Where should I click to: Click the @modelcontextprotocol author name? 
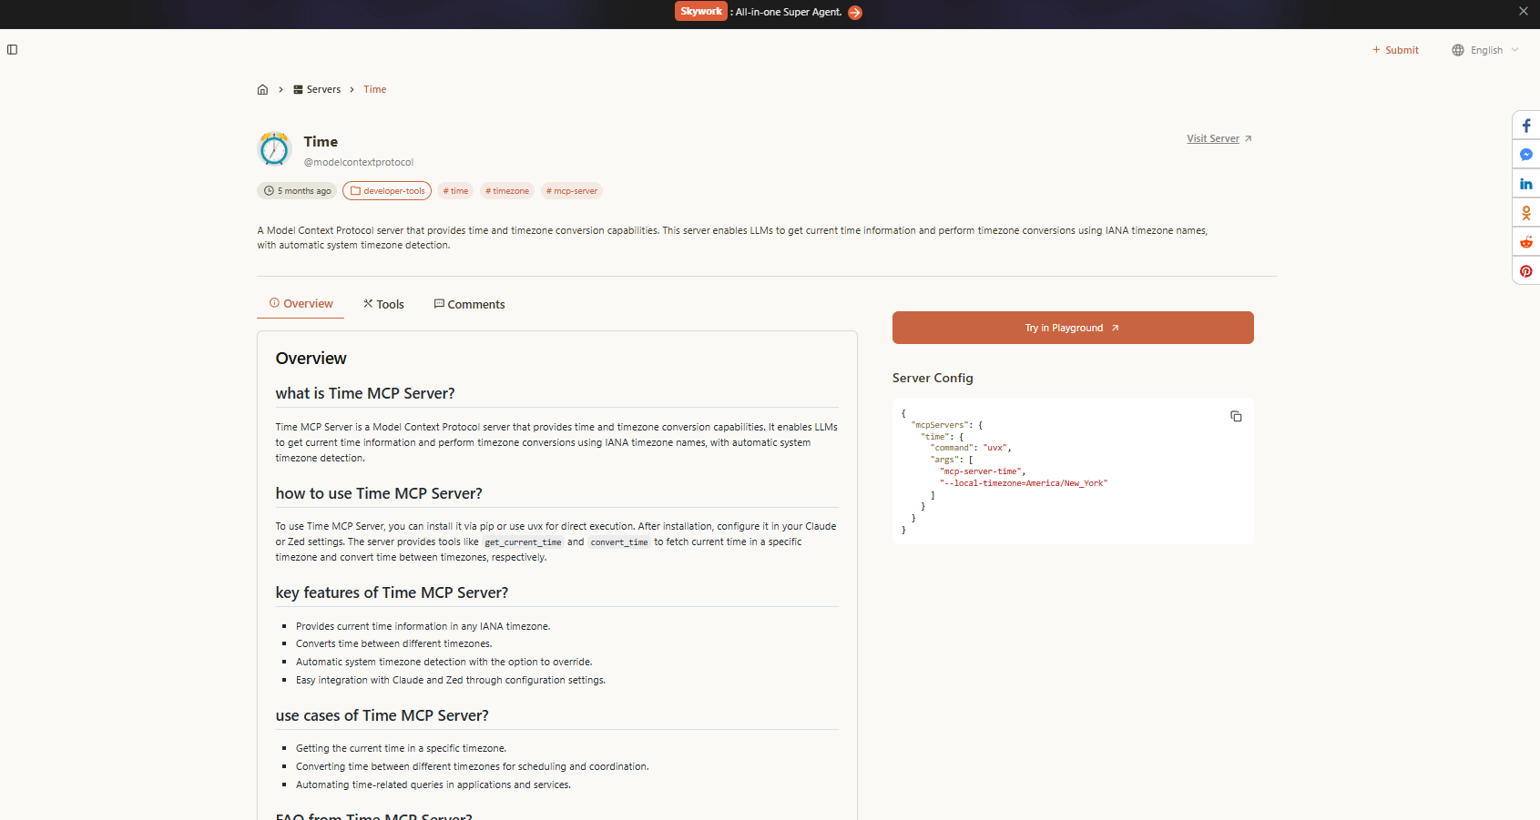tap(359, 162)
